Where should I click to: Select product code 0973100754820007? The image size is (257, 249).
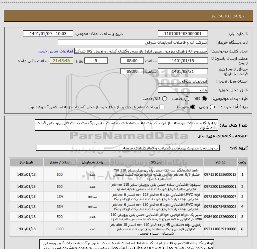coord(220,197)
